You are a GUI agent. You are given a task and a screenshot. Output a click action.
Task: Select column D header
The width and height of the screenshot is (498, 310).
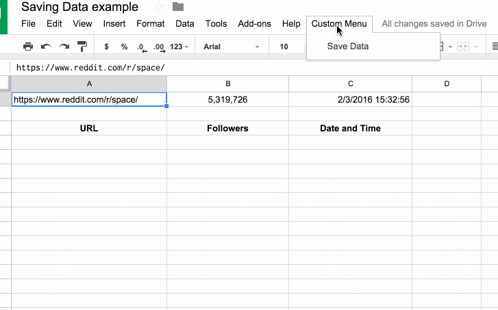(x=447, y=83)
